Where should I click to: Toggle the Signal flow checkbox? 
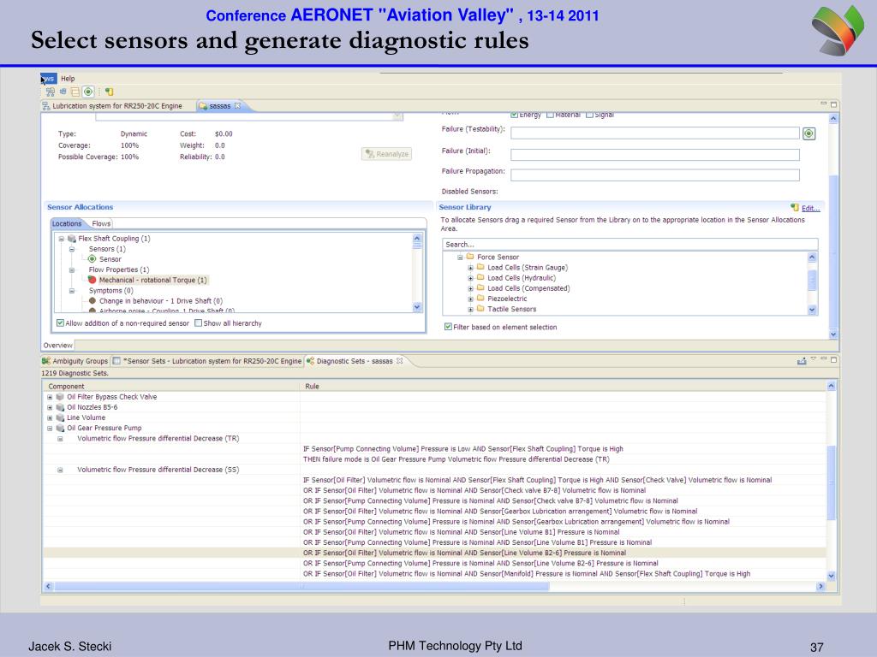point(589,115)
